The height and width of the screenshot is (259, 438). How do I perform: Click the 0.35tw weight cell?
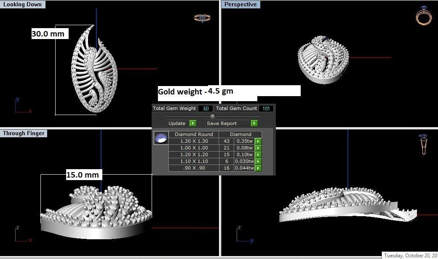coord(244,141)
